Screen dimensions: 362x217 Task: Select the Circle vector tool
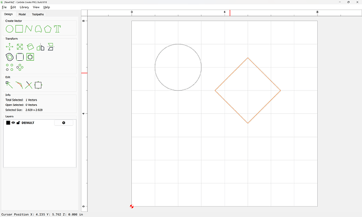click(x=9, y=29)
